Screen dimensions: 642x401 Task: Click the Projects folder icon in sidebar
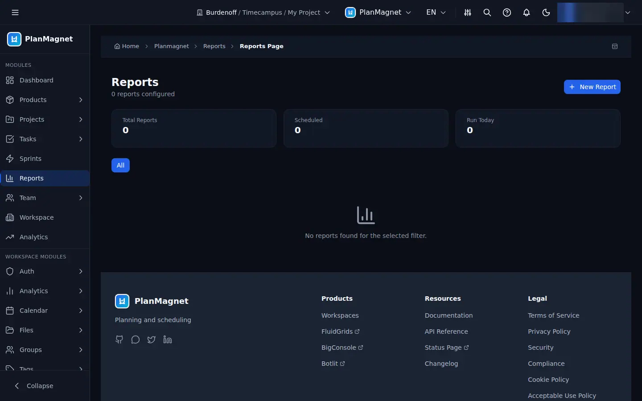click(10, 119)
